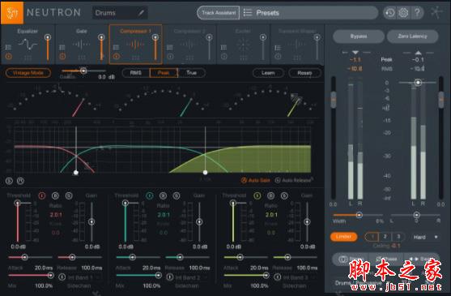The width and height of the screenshot is (451, 296).
Task: Open the help question mark icon
Action: point(417,13)
